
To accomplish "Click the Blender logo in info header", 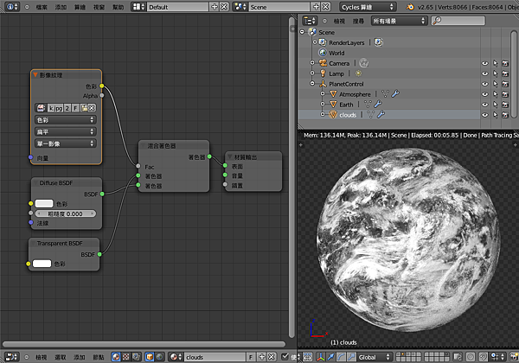I will [410, 7].
